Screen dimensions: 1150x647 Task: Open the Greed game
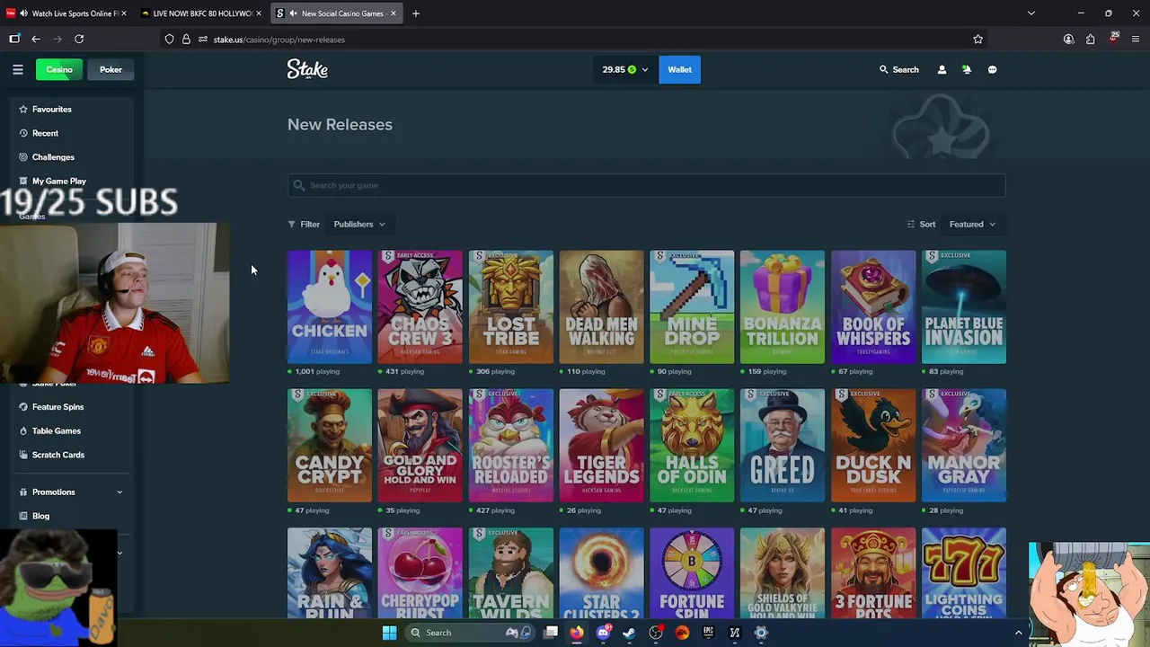[783, 445]
